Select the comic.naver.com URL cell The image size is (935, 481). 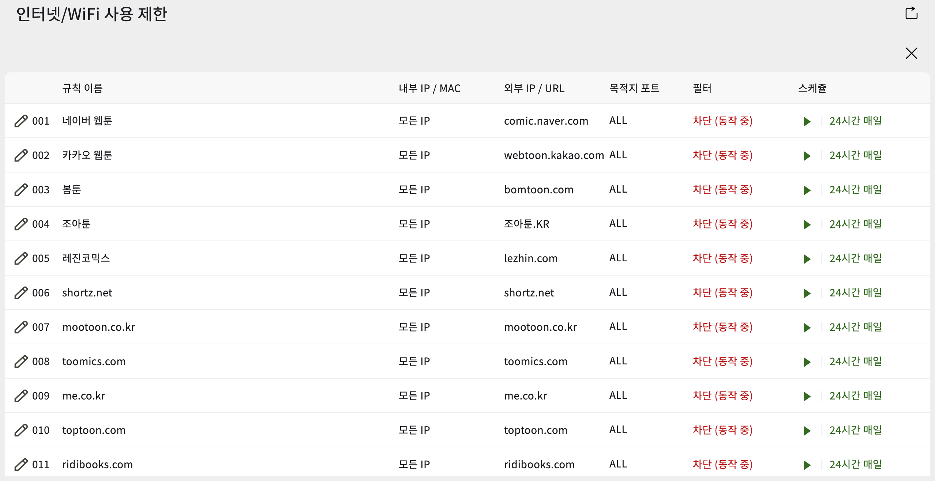pyautogui.click(x=546, y=121)
